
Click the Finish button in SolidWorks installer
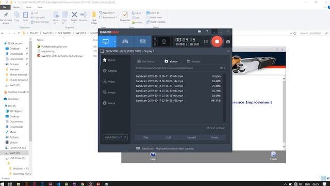(273, 156)
